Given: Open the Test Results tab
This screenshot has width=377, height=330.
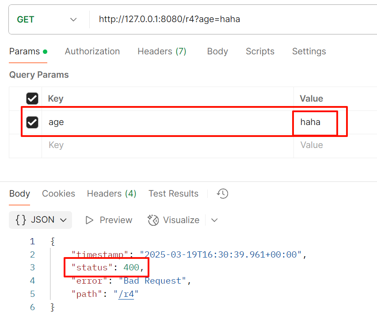Looking at the screenshot, I should (x=173, y=194).
